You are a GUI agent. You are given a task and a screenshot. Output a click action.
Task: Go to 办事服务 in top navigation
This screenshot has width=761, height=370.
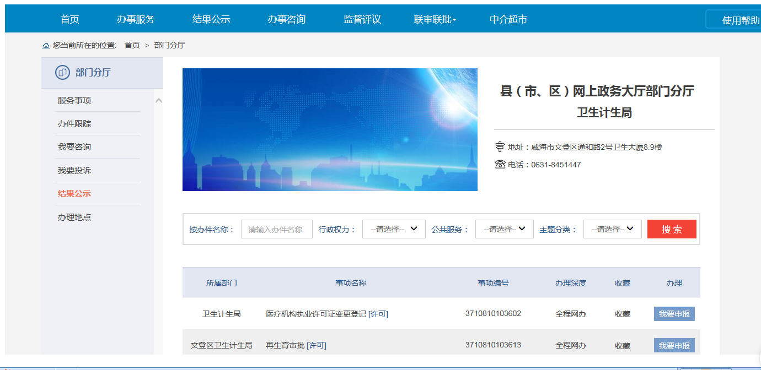pos(136,19)
